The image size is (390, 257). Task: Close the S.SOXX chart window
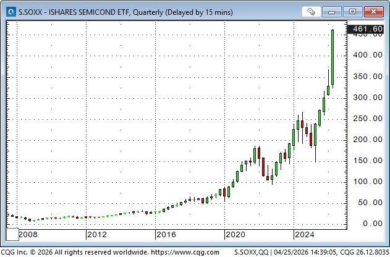372,11
